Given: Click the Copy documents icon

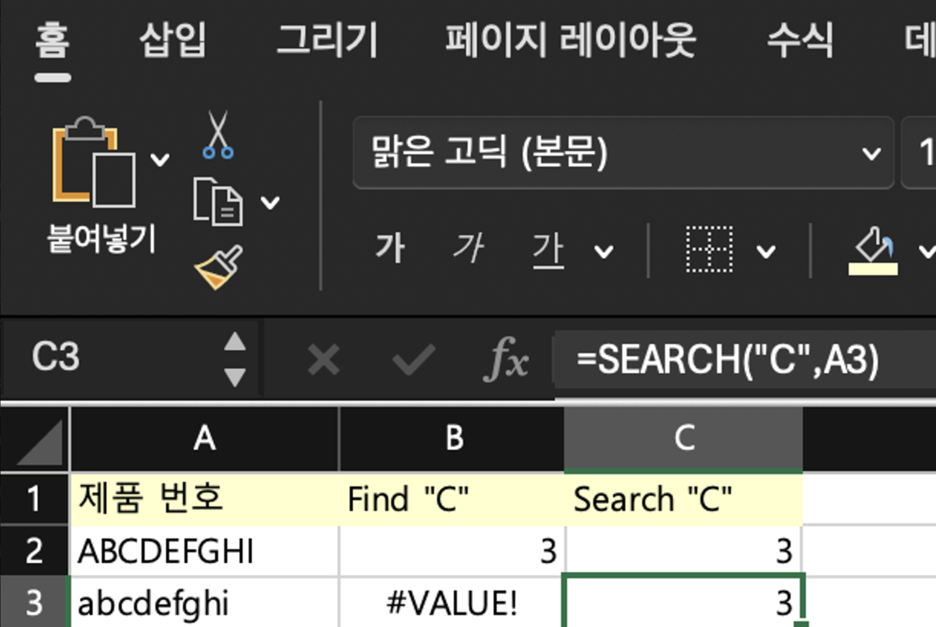Looking at the screenshot, I should [x=218, y=202].
